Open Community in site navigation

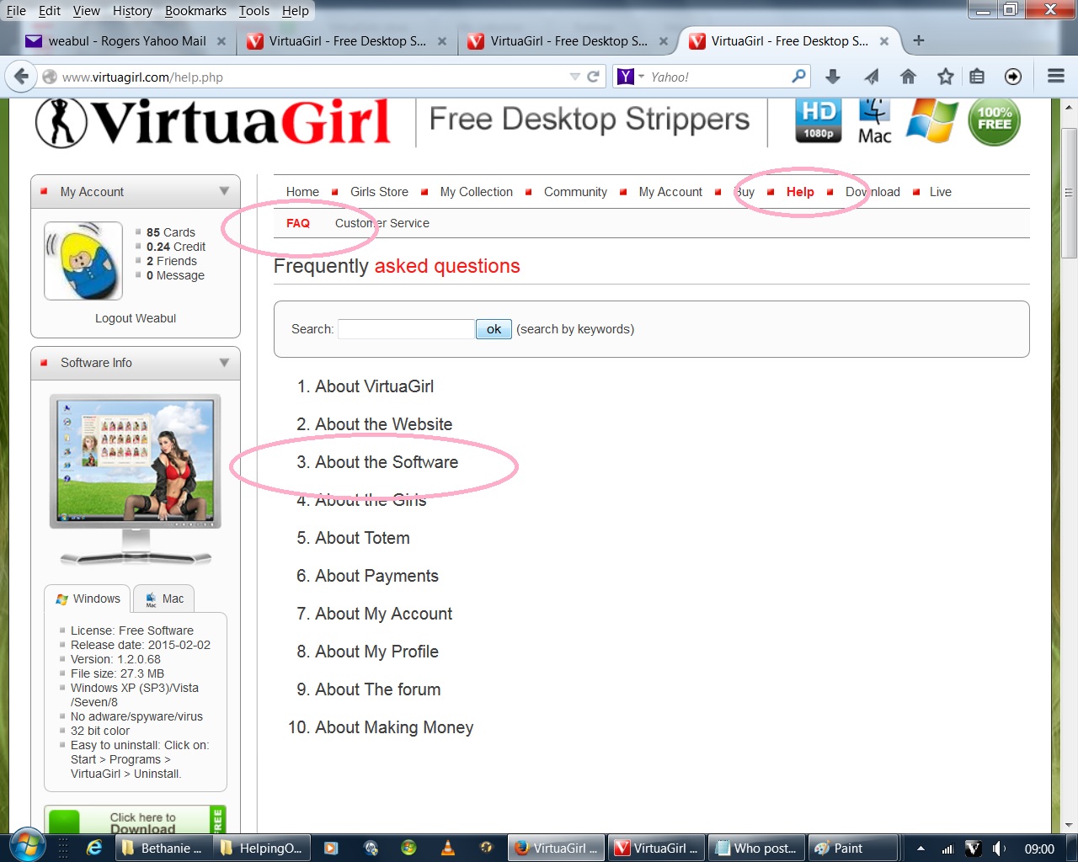tap(575, 192)
